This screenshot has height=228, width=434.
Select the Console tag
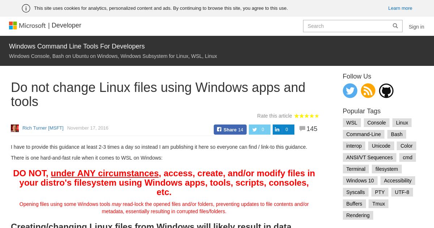376,123
